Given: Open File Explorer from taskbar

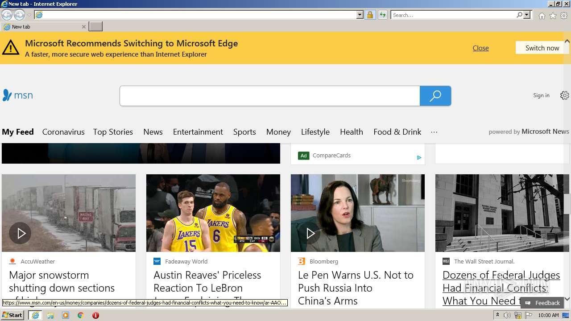Looking at the screenshot, I should (x=50, y=315).
